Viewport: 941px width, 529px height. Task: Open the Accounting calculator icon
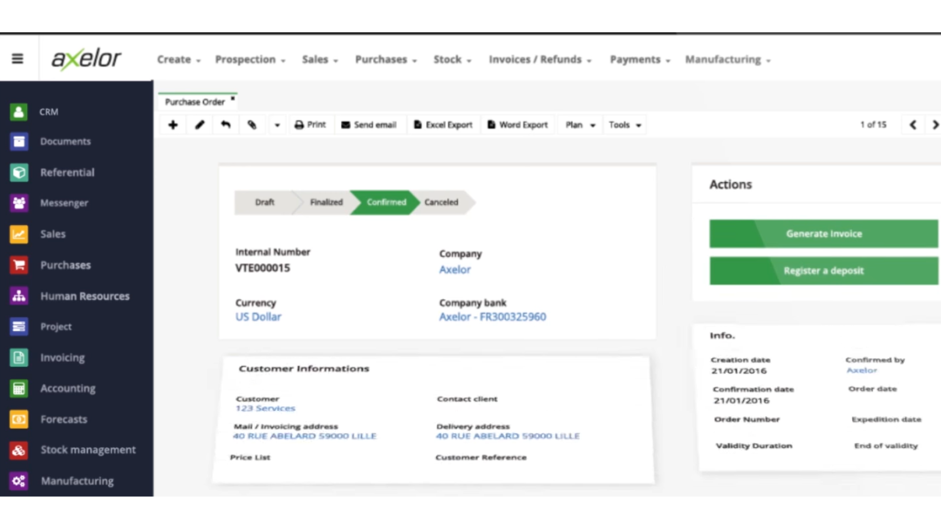(19, 388)
